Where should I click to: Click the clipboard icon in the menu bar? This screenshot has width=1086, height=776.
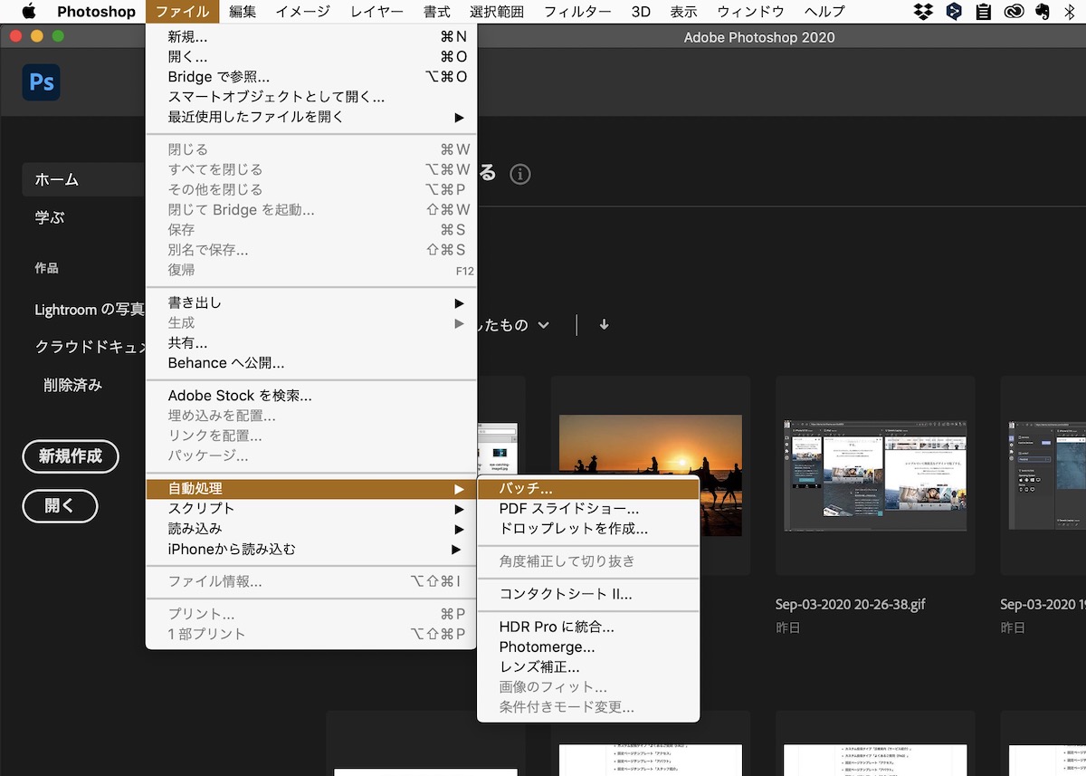click(x=983, y=12)
